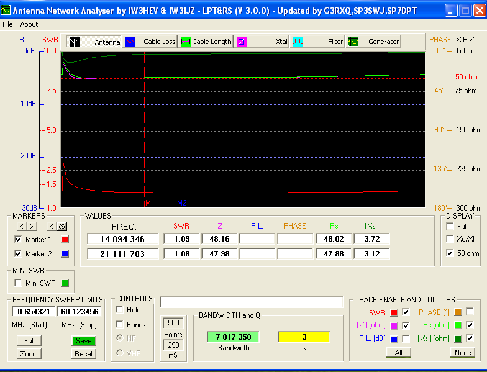Enable the Full display checkbox
Screen dimensions: 487x372
point(450,227)
